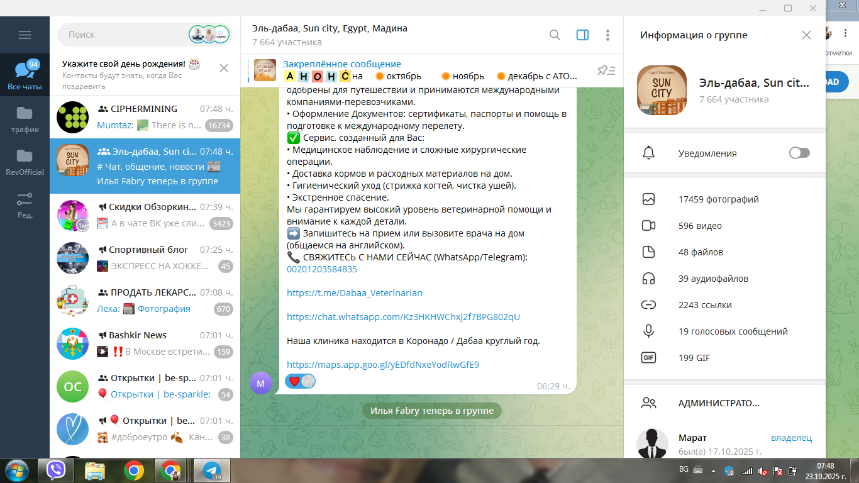Screen dimensions: 859x483
Task: Click the video camera icon
Action: (x=648, y=226)
